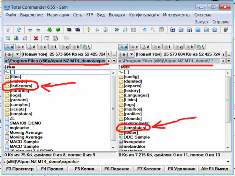Click the blue sort arrows toolbar icon

pos(97,30)
